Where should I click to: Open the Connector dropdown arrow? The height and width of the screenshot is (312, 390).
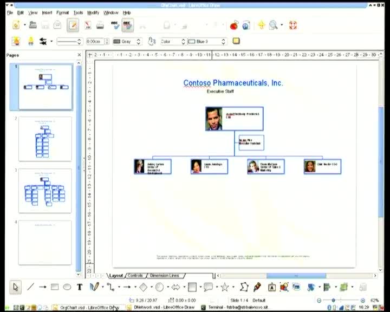(x=119, y=287)
